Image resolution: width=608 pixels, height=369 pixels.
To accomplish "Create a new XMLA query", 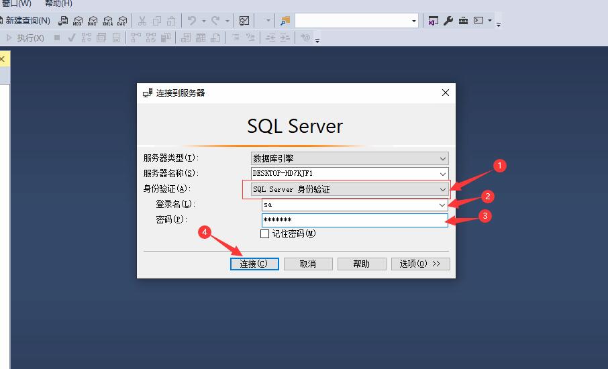I will [107, 21].
